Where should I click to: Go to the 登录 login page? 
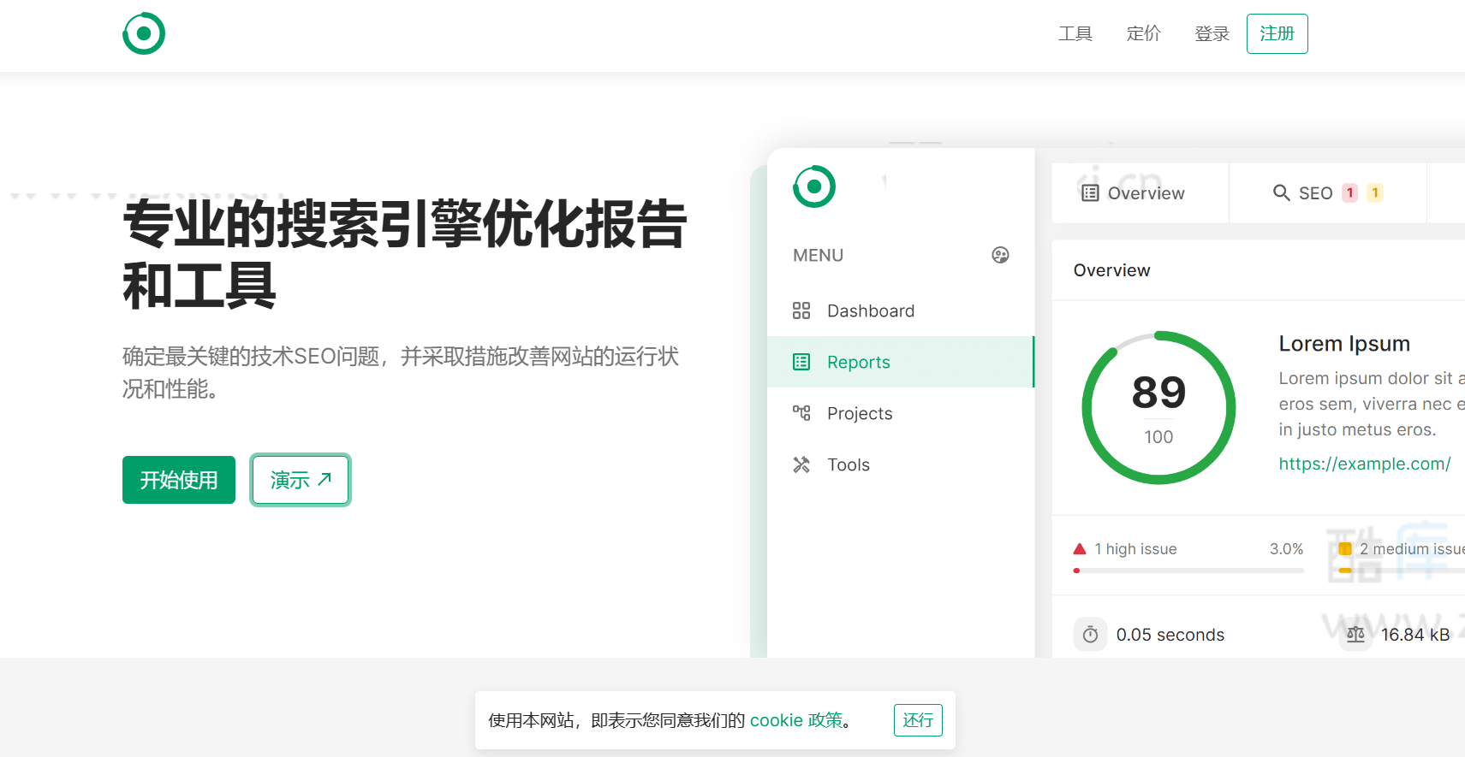click(1212, 34)
